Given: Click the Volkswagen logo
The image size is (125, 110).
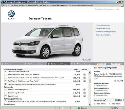Looking at the screenshot, I should coord(11,14).
